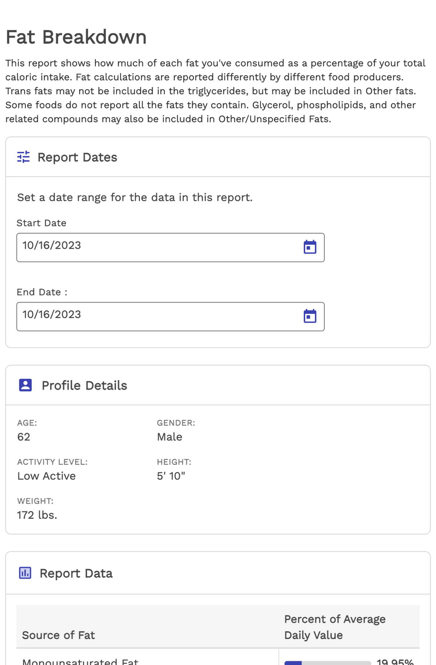The height and width of the screenshot is (665, 436).
Task: Click into the Start Date field
Action: tap(156, 247)
